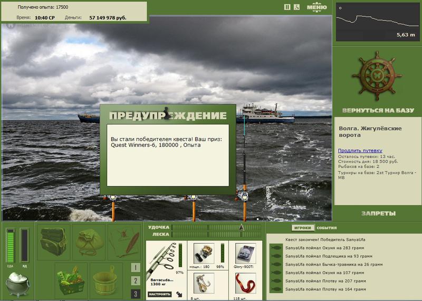The image size is (422, 301).
Task: Select the hook thumbnail
Action: [x=204, y=283]
